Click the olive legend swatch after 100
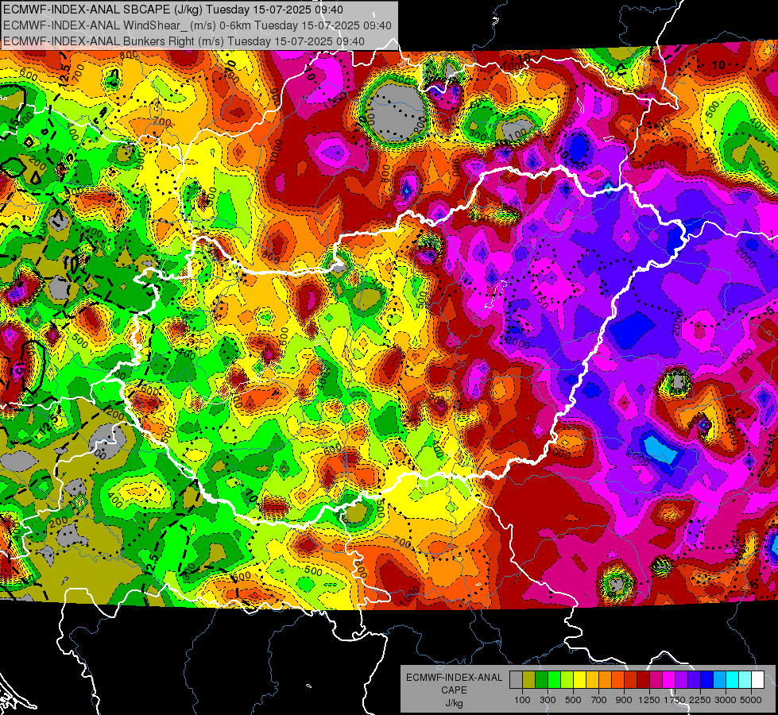The width and height of the screenshot is (778, 715). click(529, 680)
